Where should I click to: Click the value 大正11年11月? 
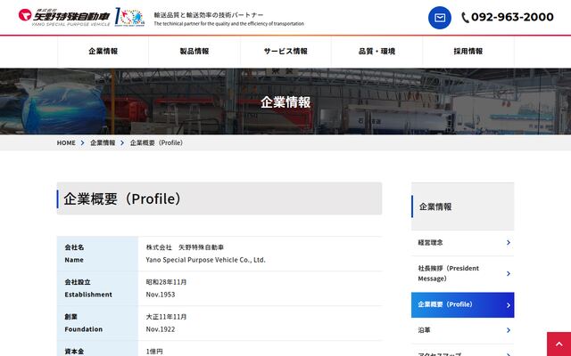tap(167, 317)
